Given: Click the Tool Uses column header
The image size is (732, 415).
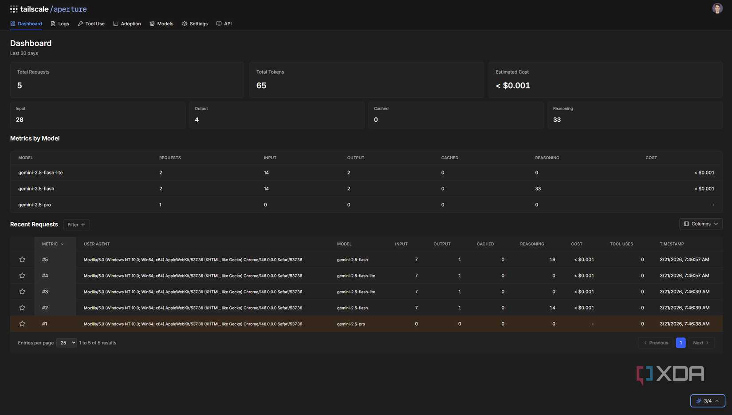Looking at the screenshot, I should (x=621, y=244).
